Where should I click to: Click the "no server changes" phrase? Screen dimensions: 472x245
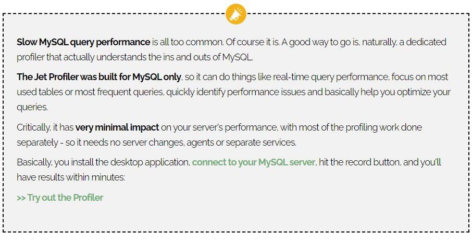click(x=134, y=142)
